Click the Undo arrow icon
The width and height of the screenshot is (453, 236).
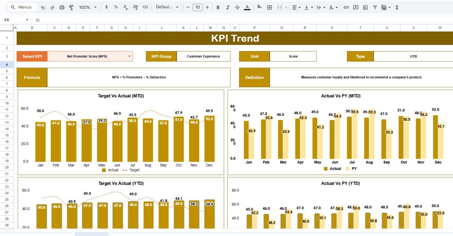coord(43,7)
